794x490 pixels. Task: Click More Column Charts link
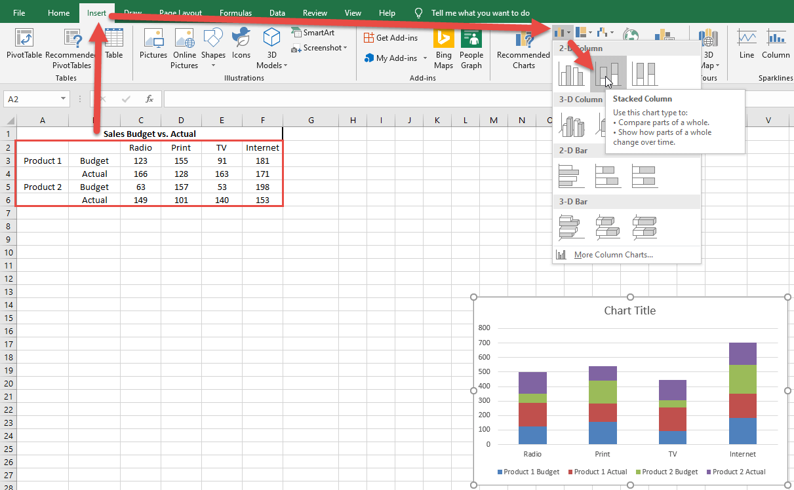(x=613, y=255)
